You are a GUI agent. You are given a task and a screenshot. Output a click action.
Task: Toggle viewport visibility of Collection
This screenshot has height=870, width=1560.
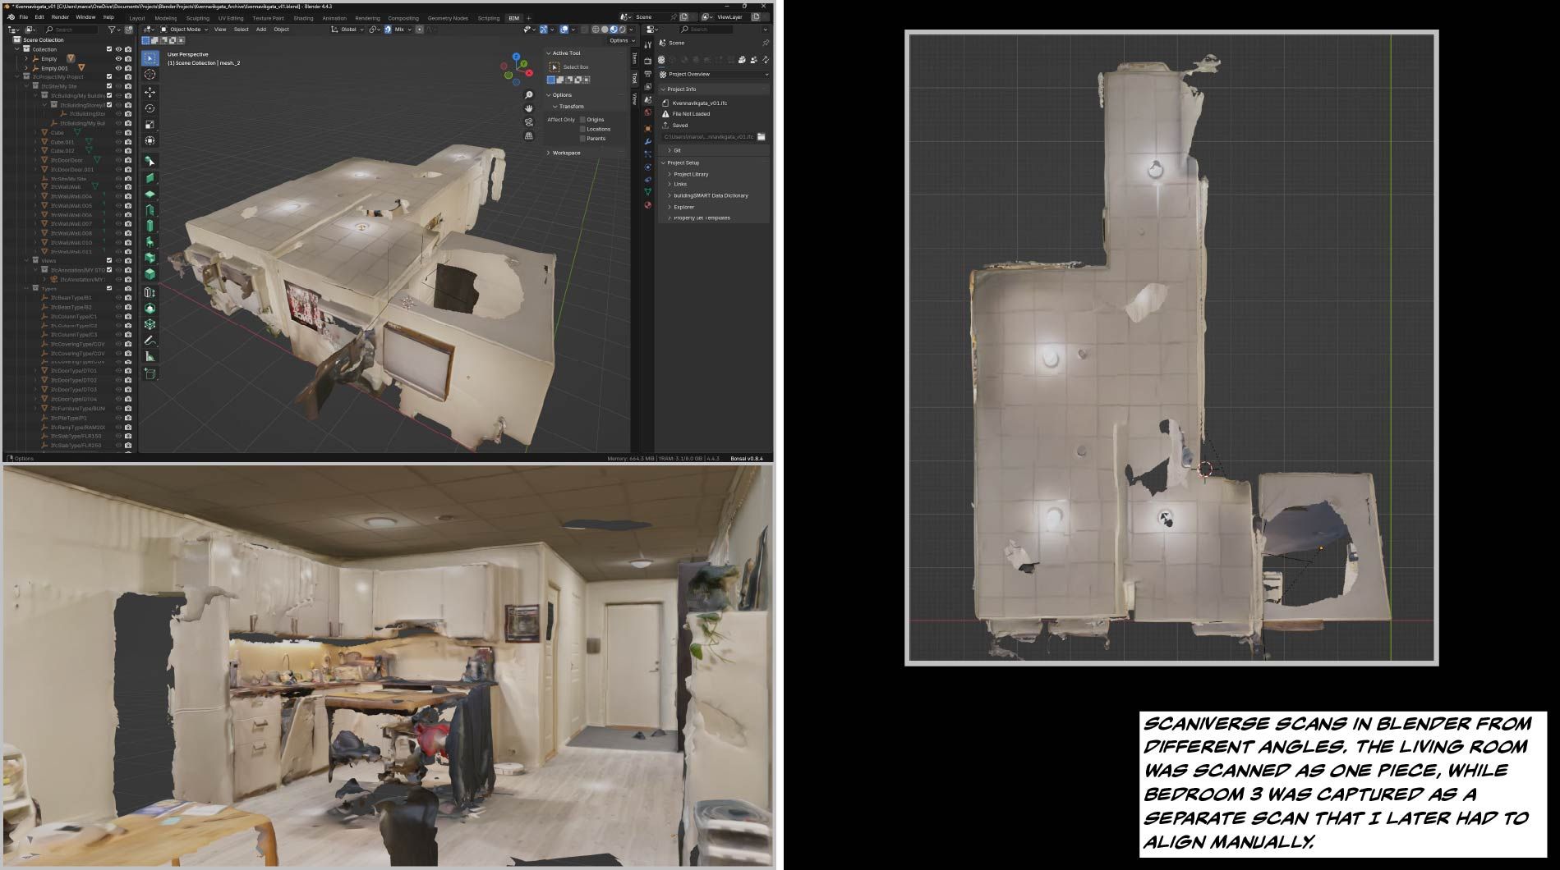coord(118,49)
